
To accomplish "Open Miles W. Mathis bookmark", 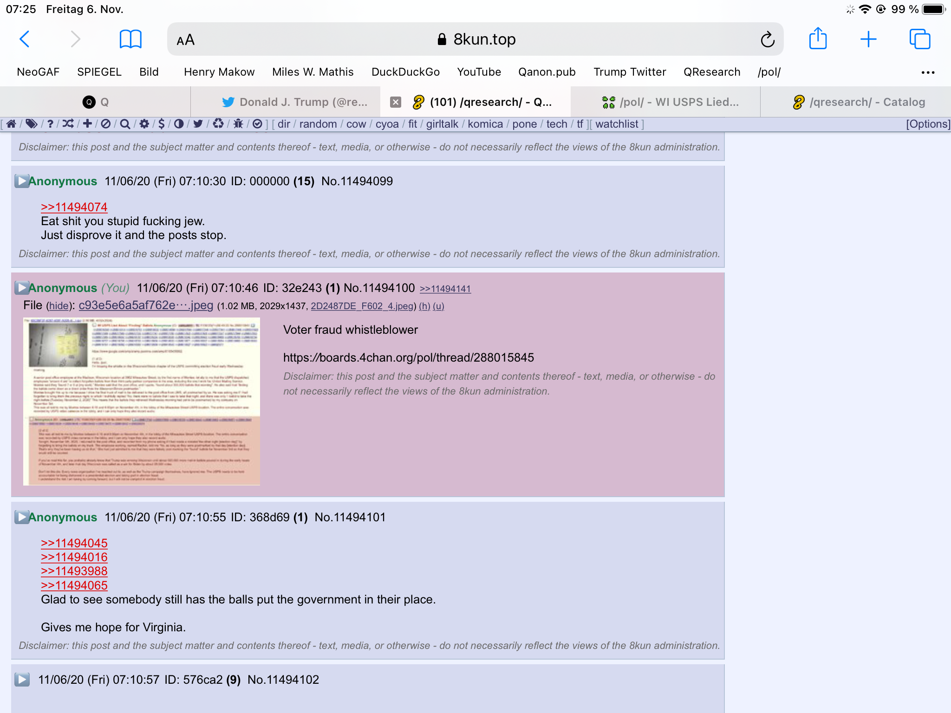I will [313, 72].
